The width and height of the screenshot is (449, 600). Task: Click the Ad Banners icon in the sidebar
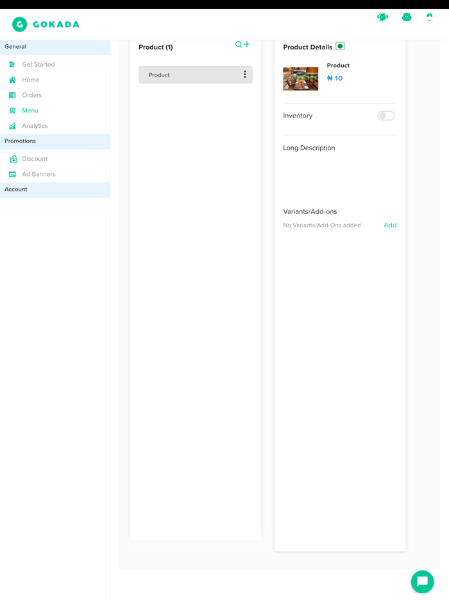[12, 174]
